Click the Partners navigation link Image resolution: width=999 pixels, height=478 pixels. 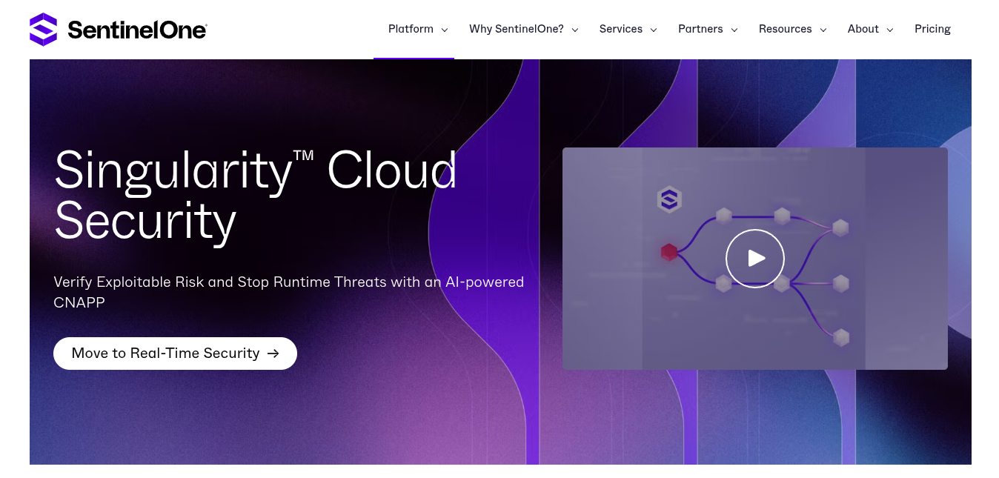pyautogui.click(x=700, y=29)
